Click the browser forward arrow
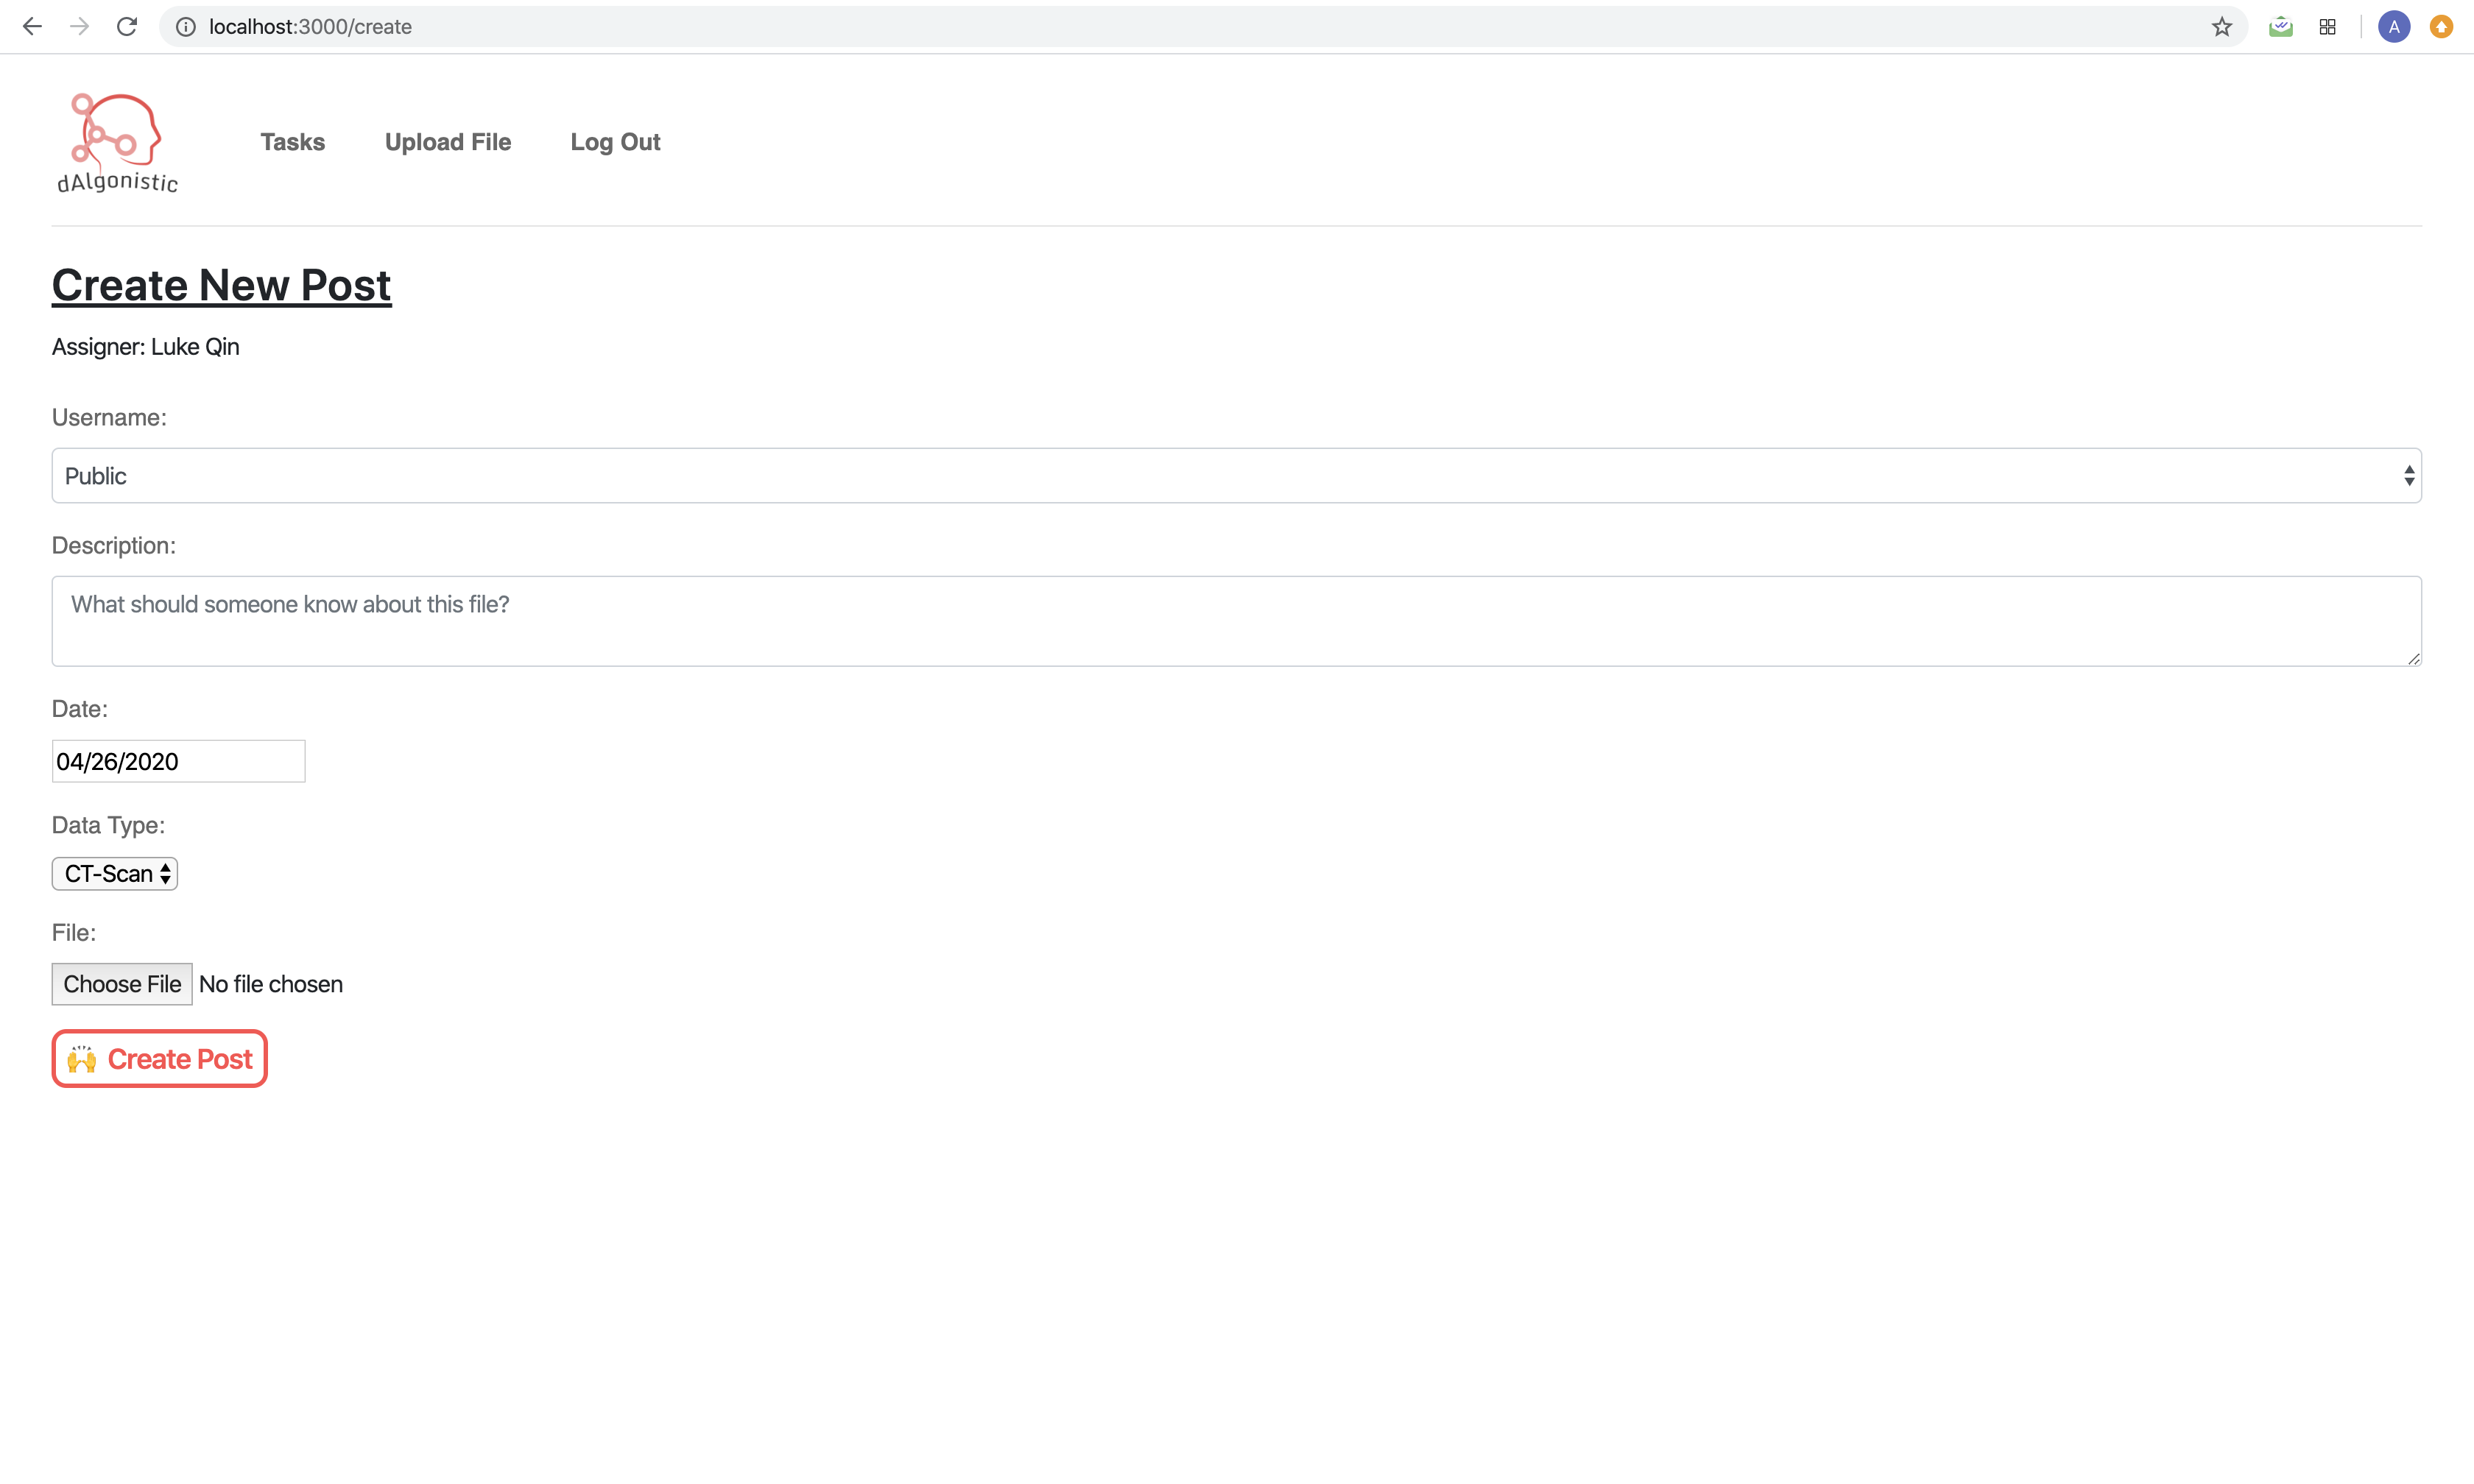This screenshot has width=2474, height=1484. [79, 27]
